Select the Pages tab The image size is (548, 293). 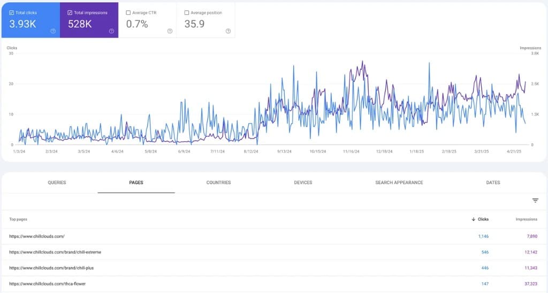pyautogui.click(x=136, y=183)
